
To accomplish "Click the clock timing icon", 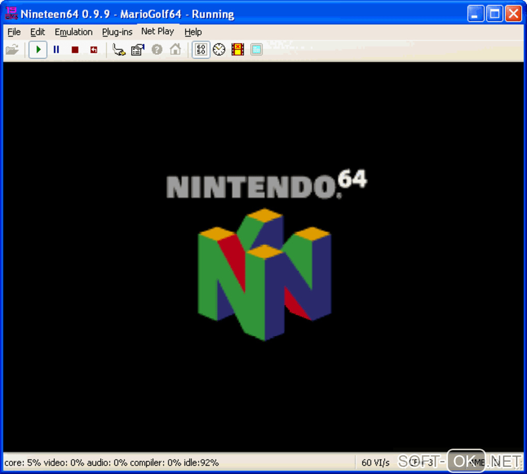I will tap(219, 50).
